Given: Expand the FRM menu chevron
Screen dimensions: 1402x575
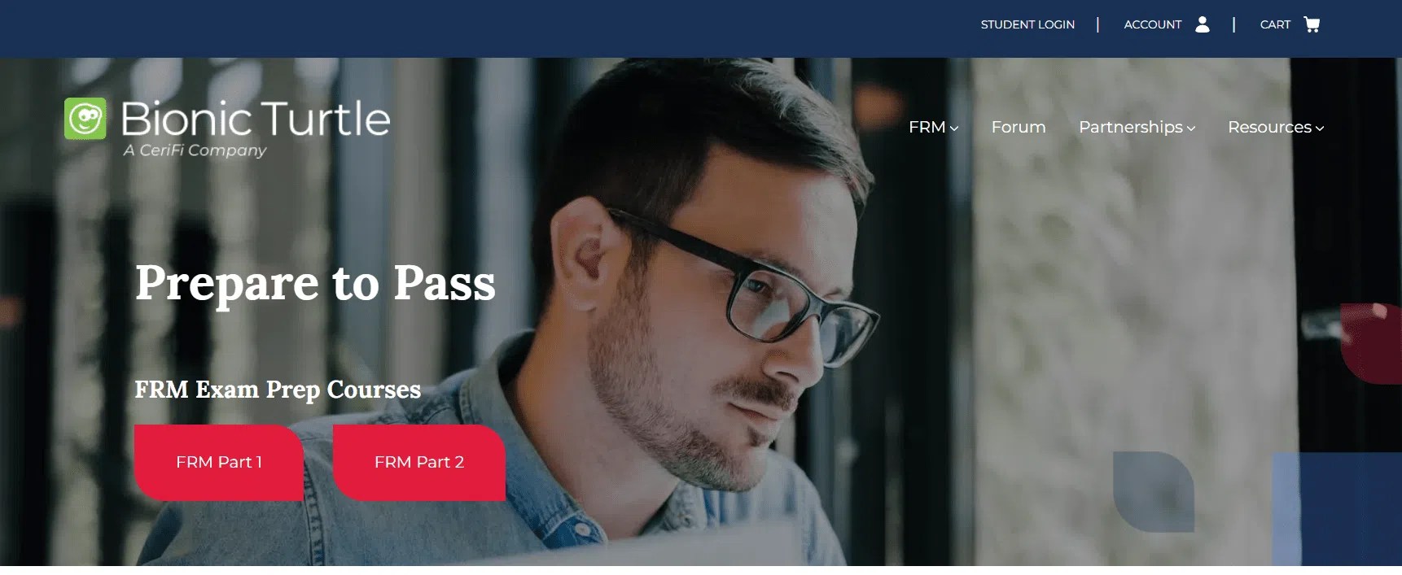Looking at the screenshot, I should point(954,129).
